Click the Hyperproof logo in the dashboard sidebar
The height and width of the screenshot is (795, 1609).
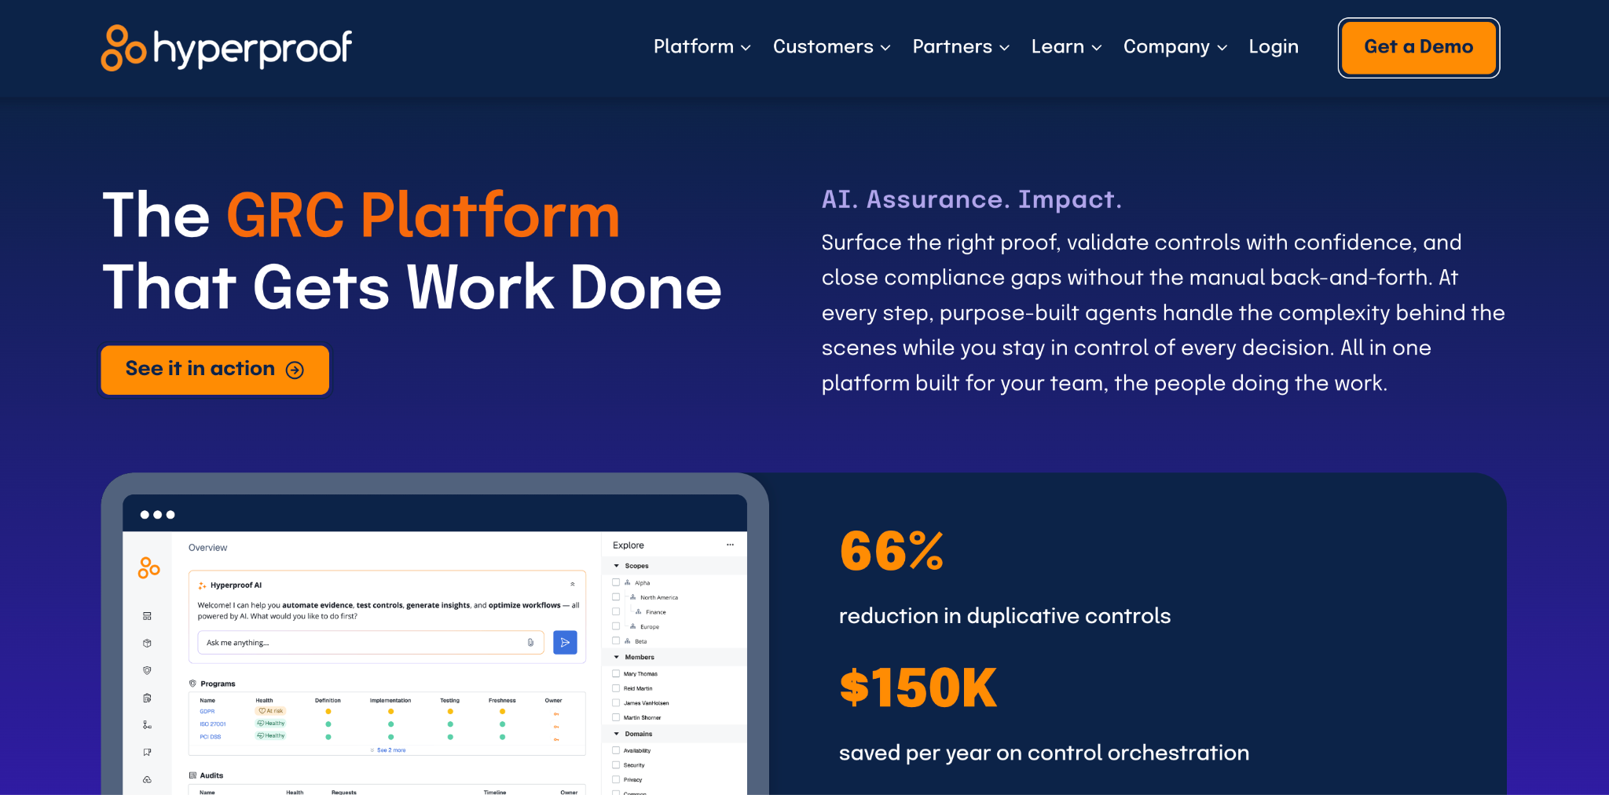point(148,567)
